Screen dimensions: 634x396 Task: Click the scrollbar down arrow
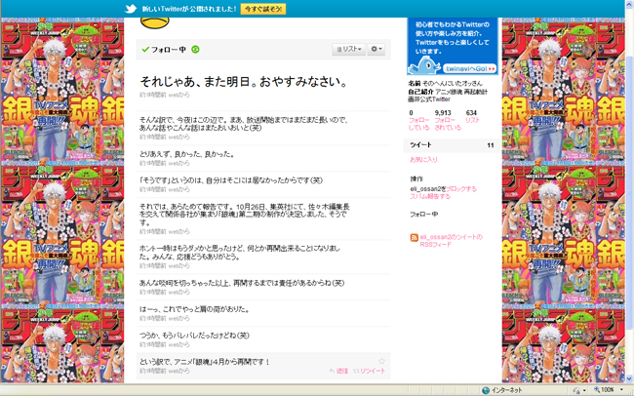pos(630,379)
